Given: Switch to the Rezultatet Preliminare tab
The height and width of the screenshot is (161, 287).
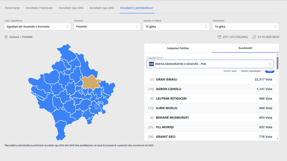Looking at the screenshot, I should [x=39, y=8].
